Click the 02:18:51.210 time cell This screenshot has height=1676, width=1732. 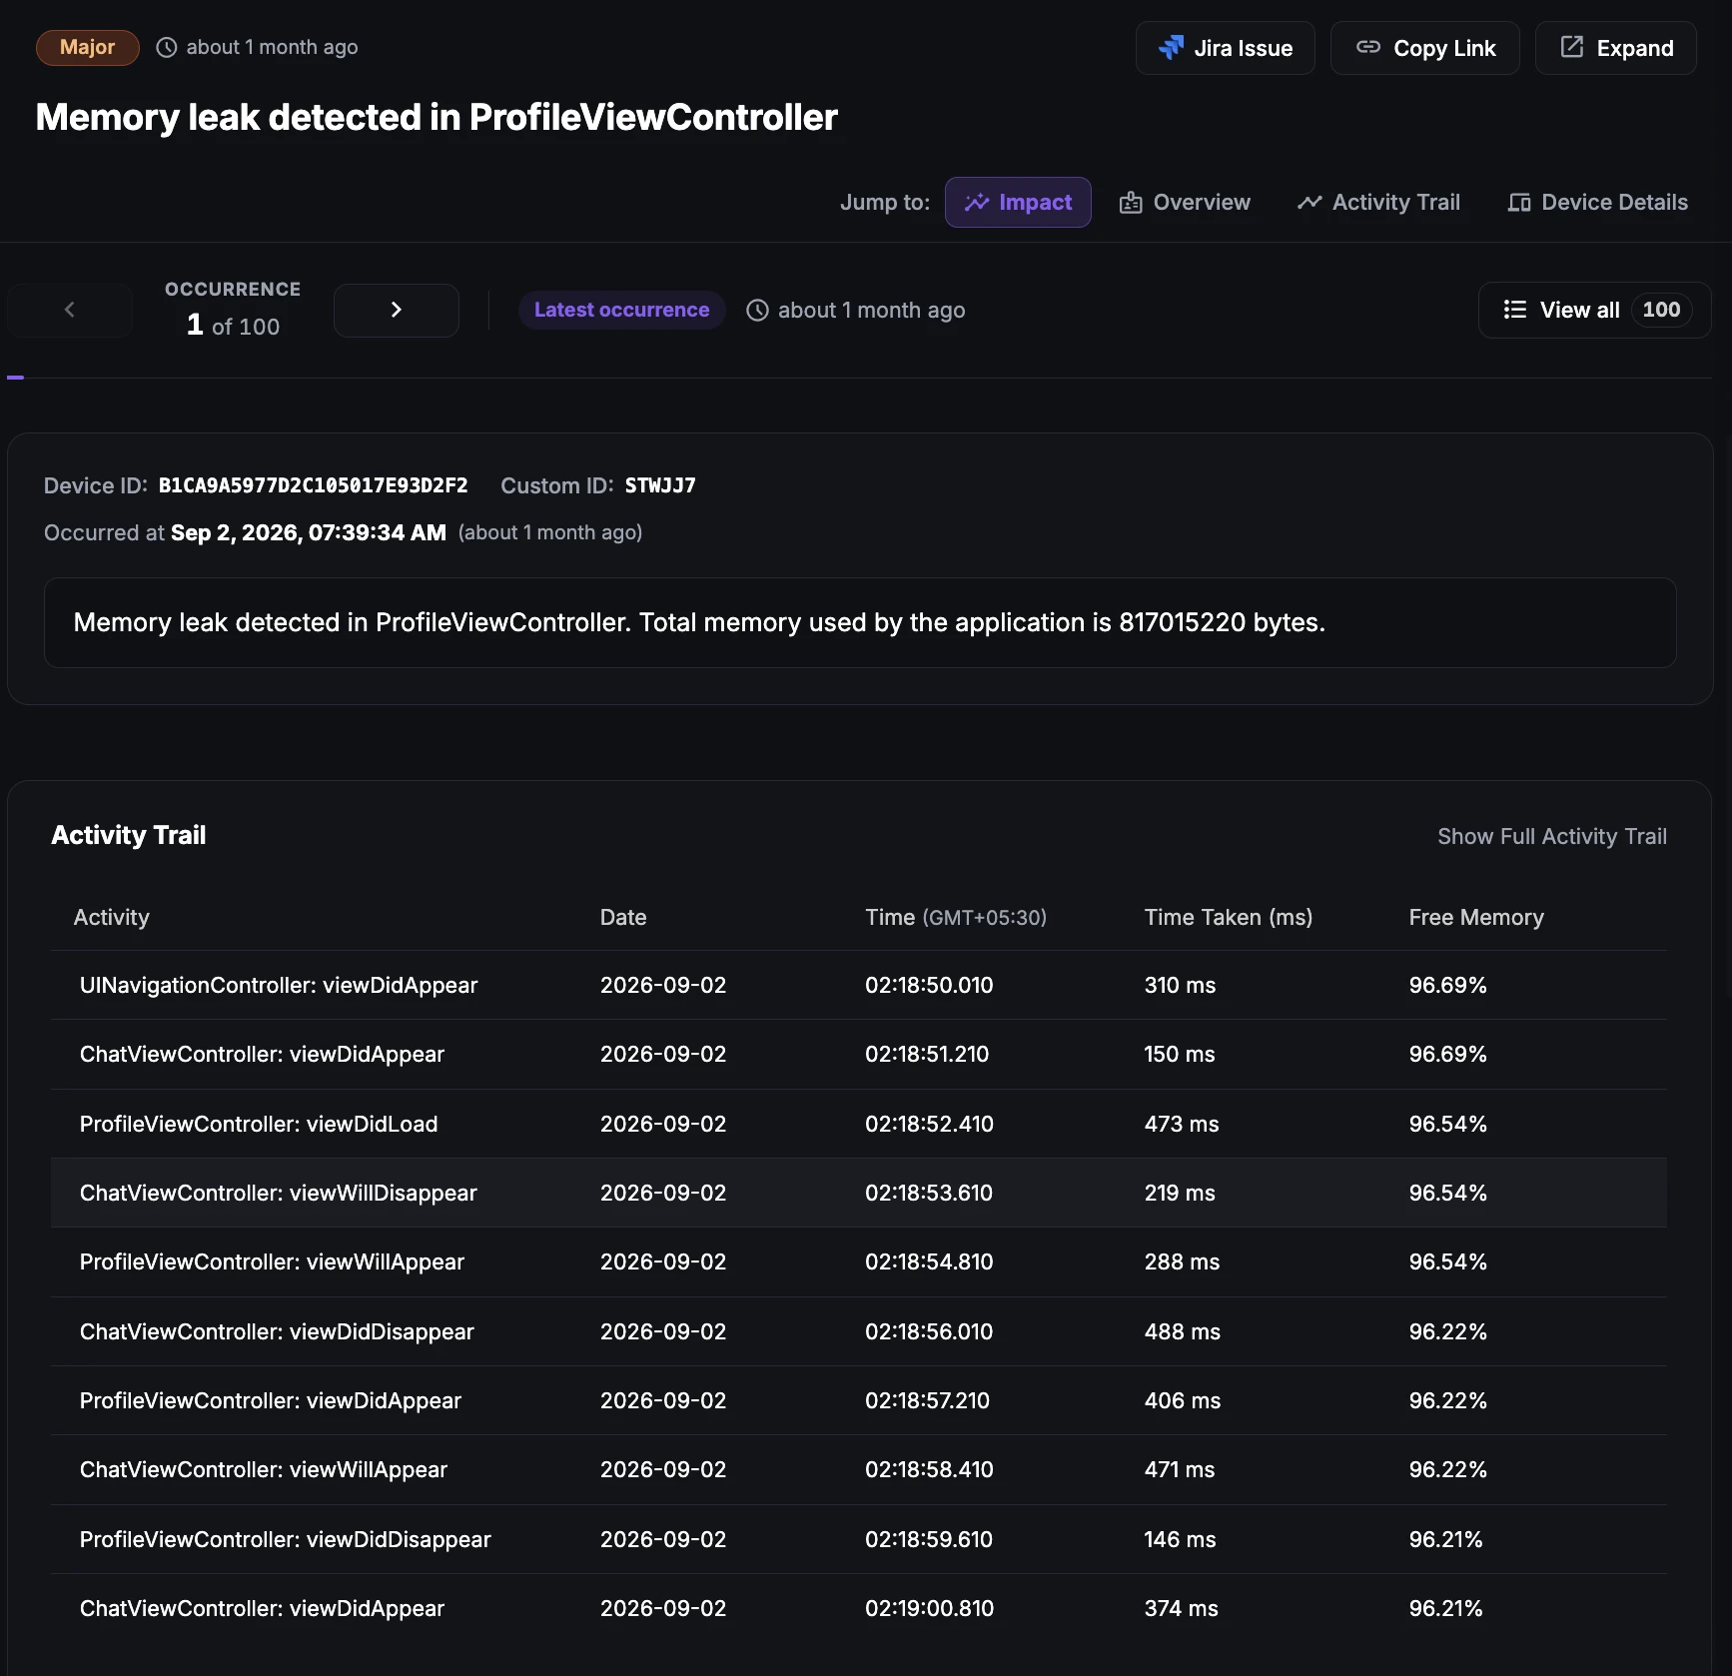(x=927, y=1054)
